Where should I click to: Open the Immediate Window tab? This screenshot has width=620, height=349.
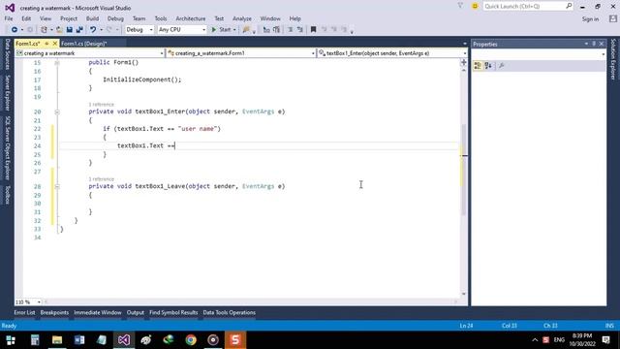(98, 312)
